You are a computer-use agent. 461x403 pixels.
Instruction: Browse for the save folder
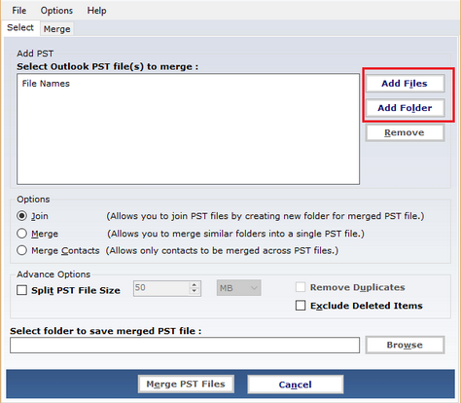tap(405, 345)
